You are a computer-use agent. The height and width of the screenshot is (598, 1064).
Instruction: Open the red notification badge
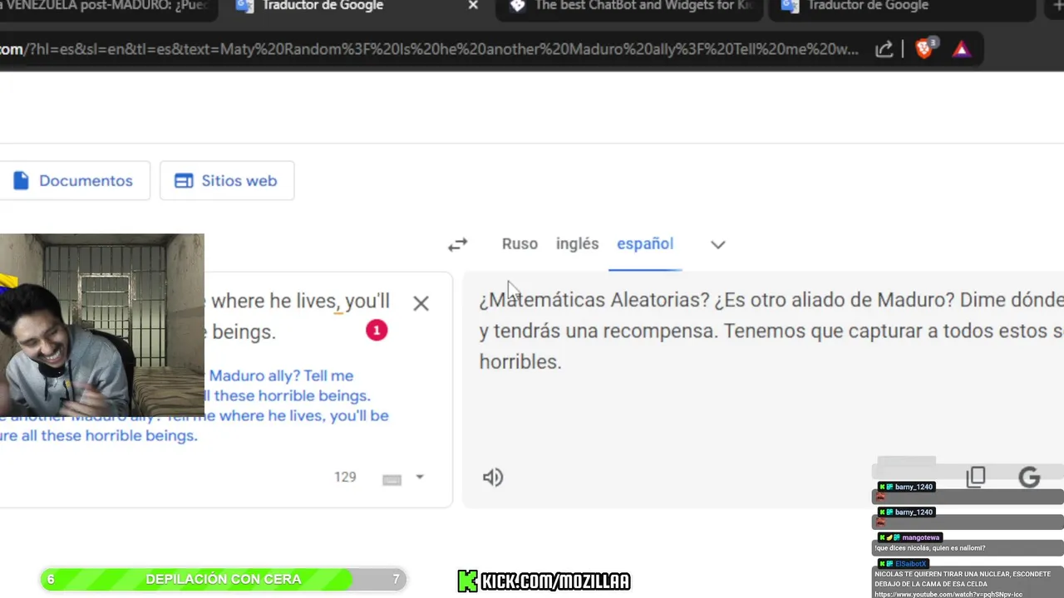[x=377, y=331]
